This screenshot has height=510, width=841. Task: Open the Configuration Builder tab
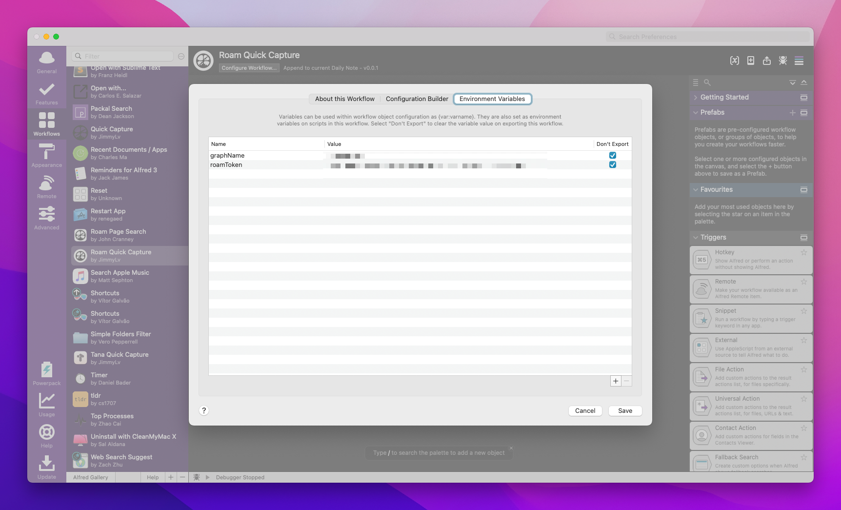click(417, 99)
